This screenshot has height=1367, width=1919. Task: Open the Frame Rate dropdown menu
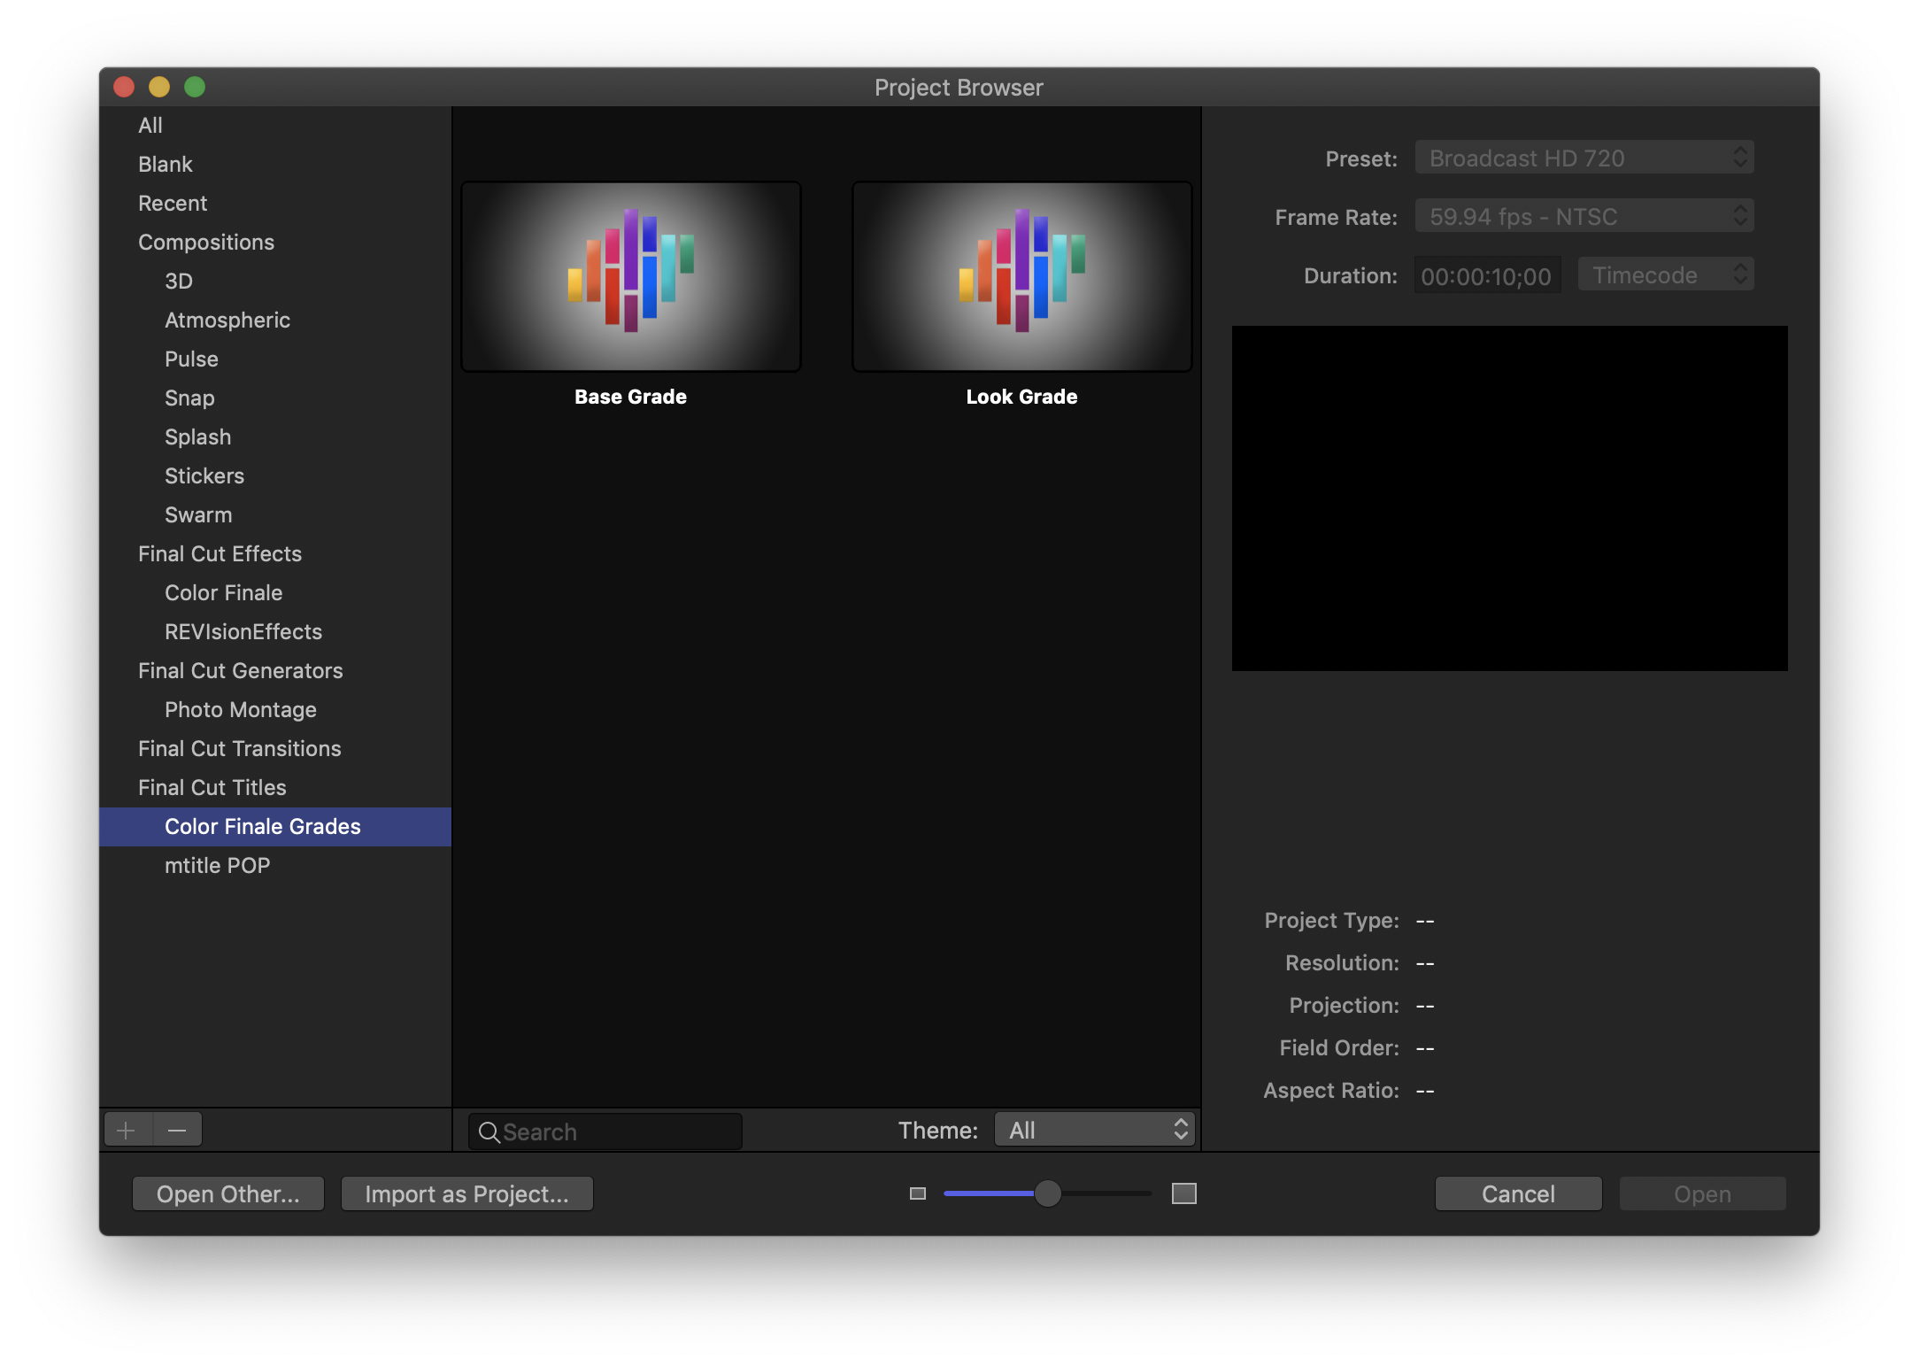tap(1584, 217)
